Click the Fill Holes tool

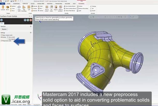tap(51, 9)
